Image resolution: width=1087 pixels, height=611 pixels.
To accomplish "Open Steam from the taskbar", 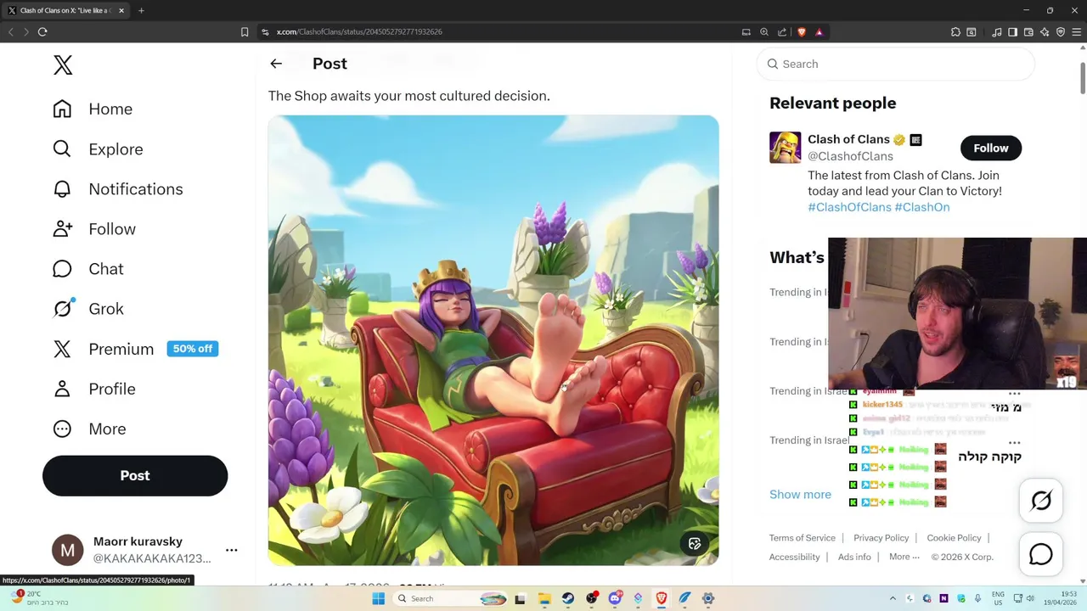I will click(x=567, y=598).
